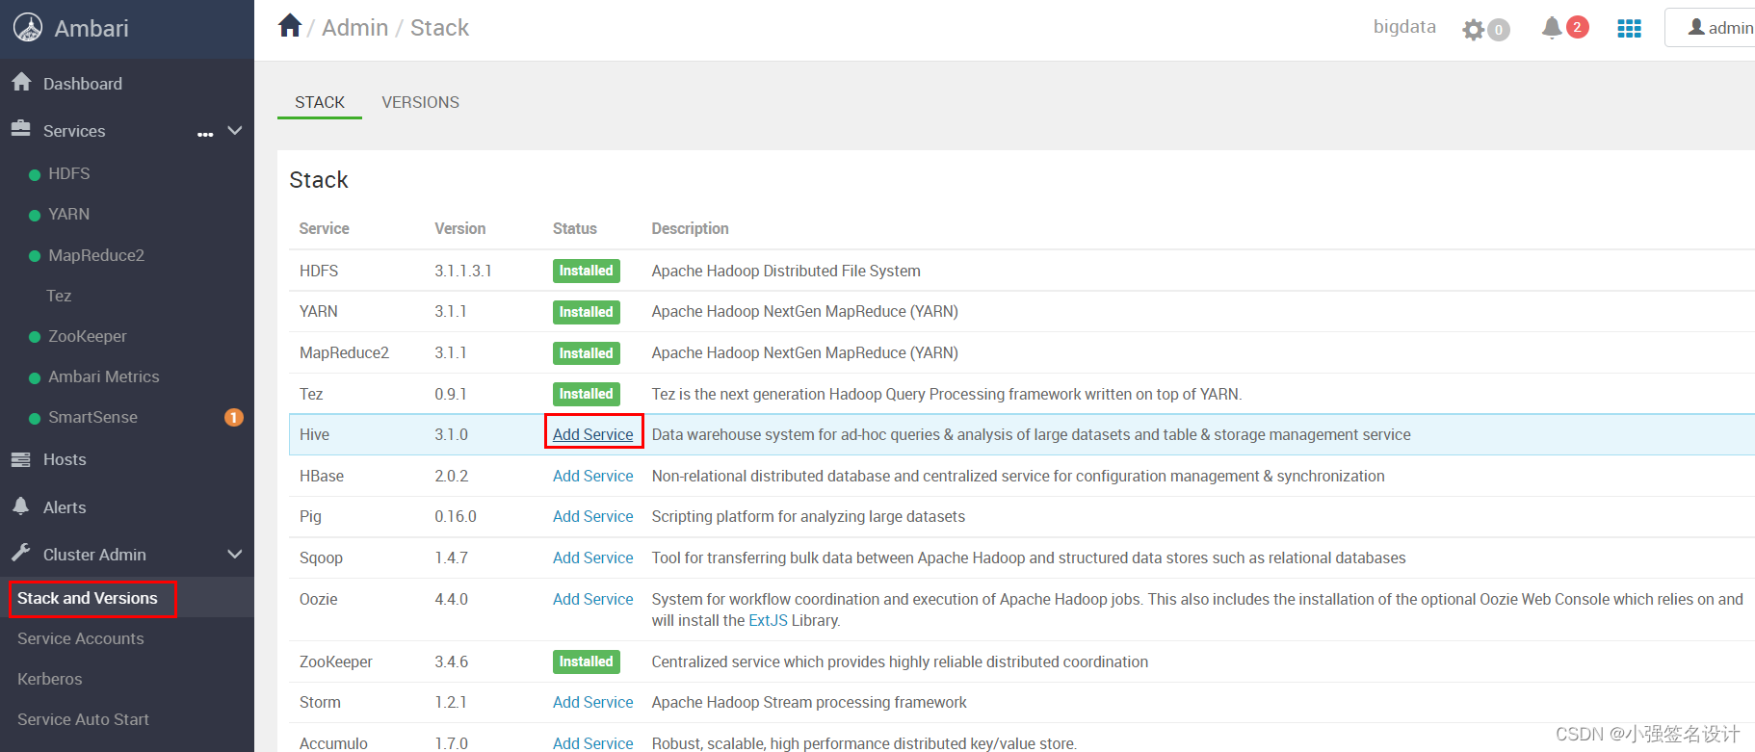Open Service Accounts page
The height and width of the screenshot is (752, 1755).
click(81, 638)
